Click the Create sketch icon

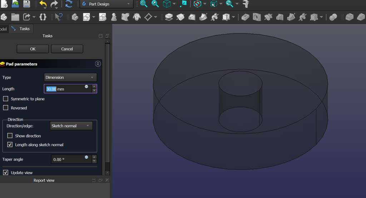point(86,17)
